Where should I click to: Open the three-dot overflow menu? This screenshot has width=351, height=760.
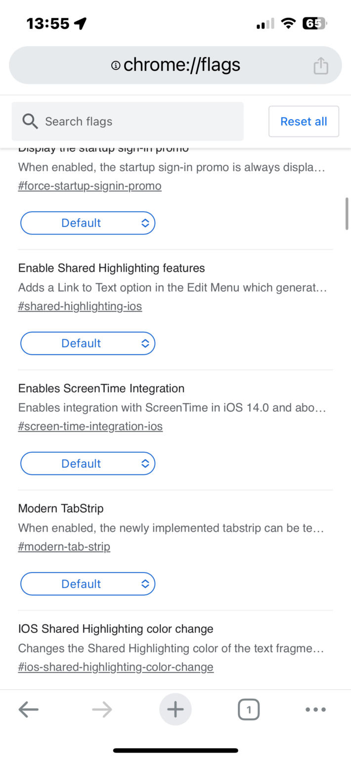click(315, 710)
